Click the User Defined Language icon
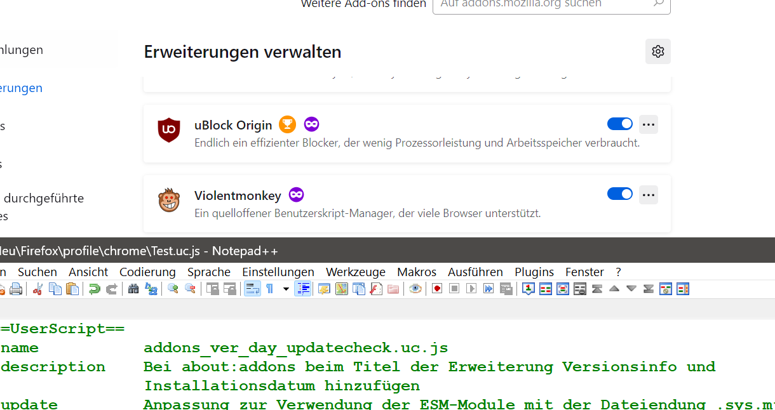The width and height of the screenshot is (775, 410). (x=325, y=289)
